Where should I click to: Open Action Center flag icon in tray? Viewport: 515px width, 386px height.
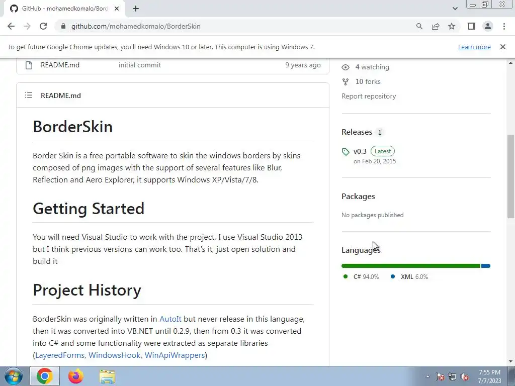(440, 377)
